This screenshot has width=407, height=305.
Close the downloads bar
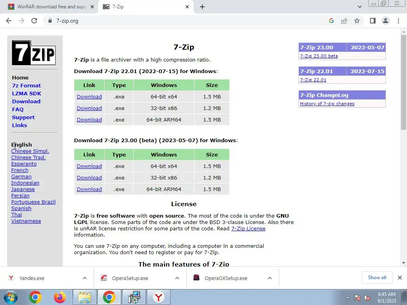(400, 278)
